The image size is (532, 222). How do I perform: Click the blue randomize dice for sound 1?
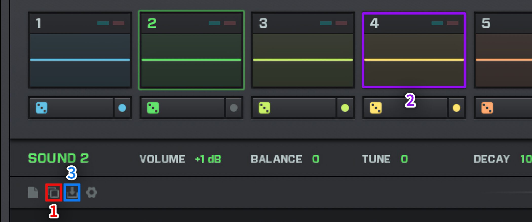[x=42, y=108]
